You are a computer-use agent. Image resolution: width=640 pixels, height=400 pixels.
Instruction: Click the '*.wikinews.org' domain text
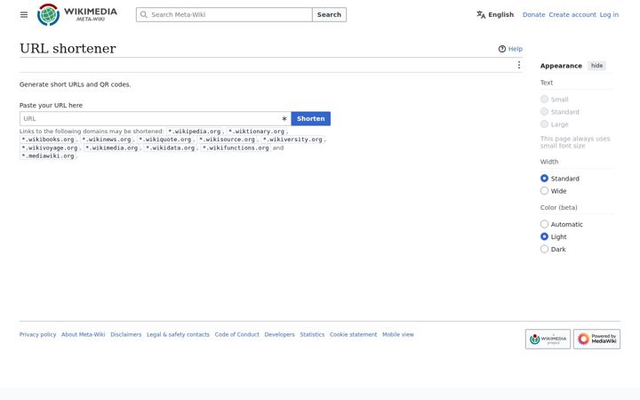click(x=107, y=140)
